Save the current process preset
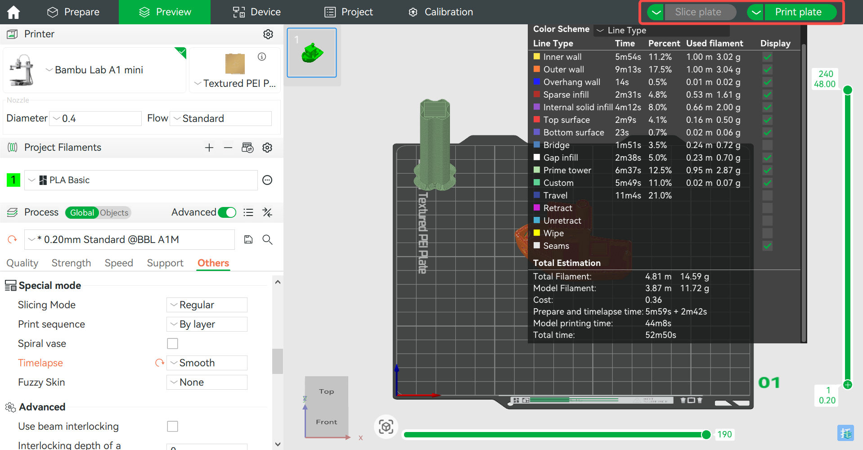The image size is (863, 450). pyautogui.click(x=248, y=239)
